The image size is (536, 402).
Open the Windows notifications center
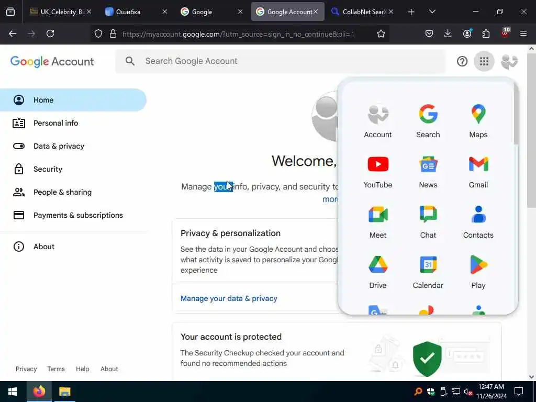click(519, 392)
